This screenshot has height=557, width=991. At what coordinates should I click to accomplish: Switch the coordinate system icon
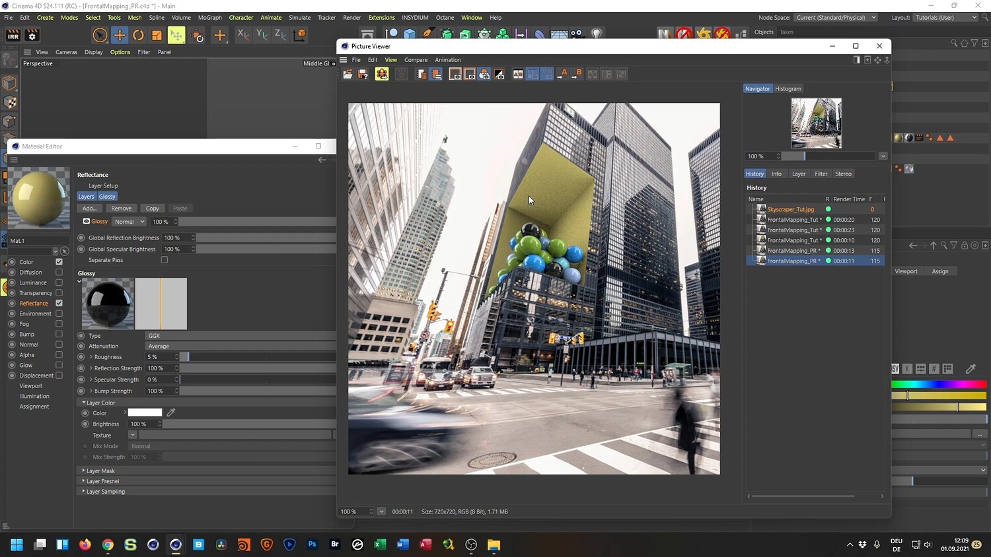300,35
